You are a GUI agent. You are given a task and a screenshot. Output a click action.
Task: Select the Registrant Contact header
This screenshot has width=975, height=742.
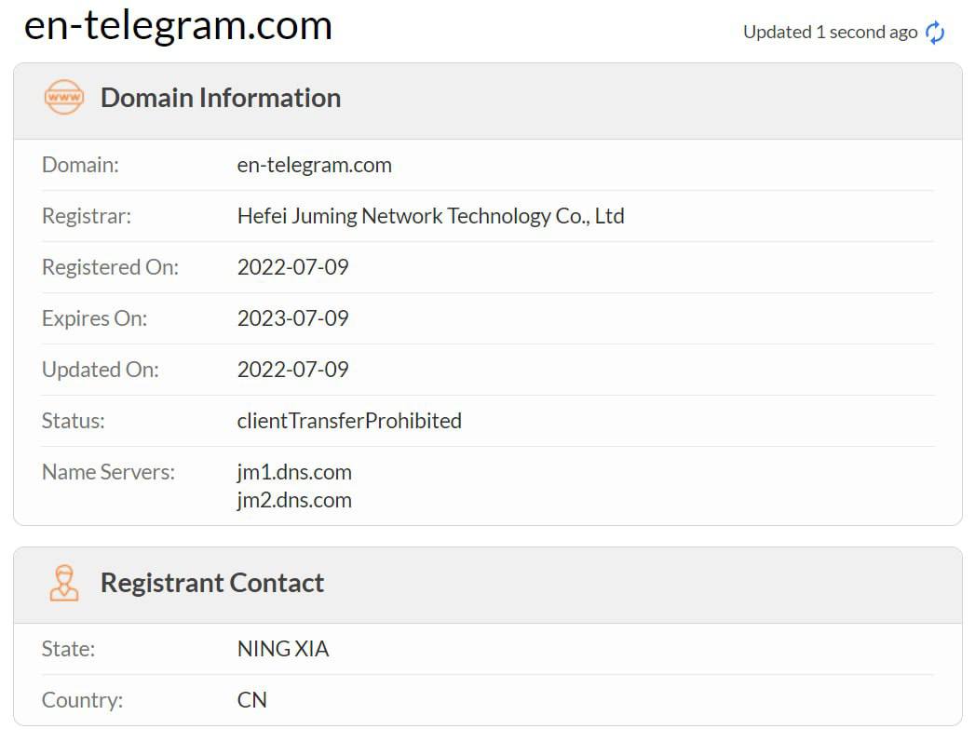[212, 583]
